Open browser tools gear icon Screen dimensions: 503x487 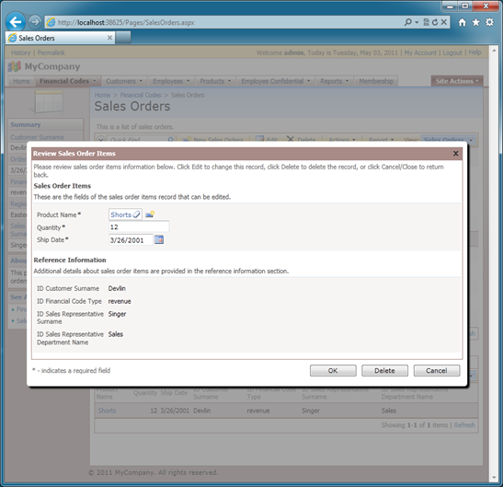489,22
